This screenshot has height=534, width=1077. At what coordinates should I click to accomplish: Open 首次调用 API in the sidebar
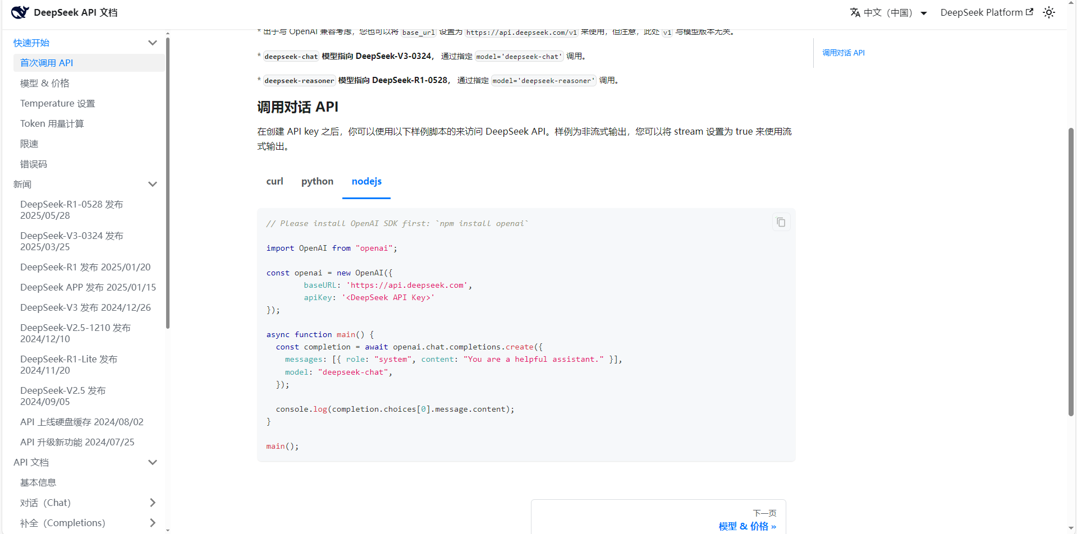[89, 63]
